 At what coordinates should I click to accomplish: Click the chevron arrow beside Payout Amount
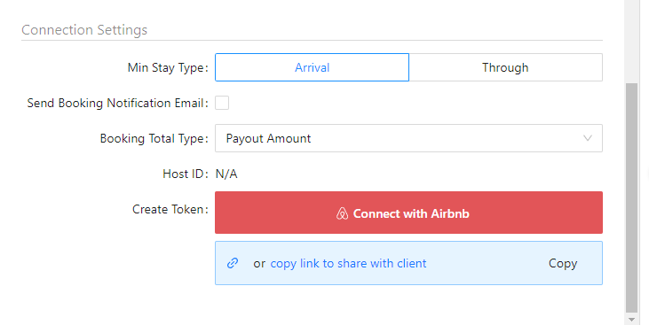click(x=588, y=138)
